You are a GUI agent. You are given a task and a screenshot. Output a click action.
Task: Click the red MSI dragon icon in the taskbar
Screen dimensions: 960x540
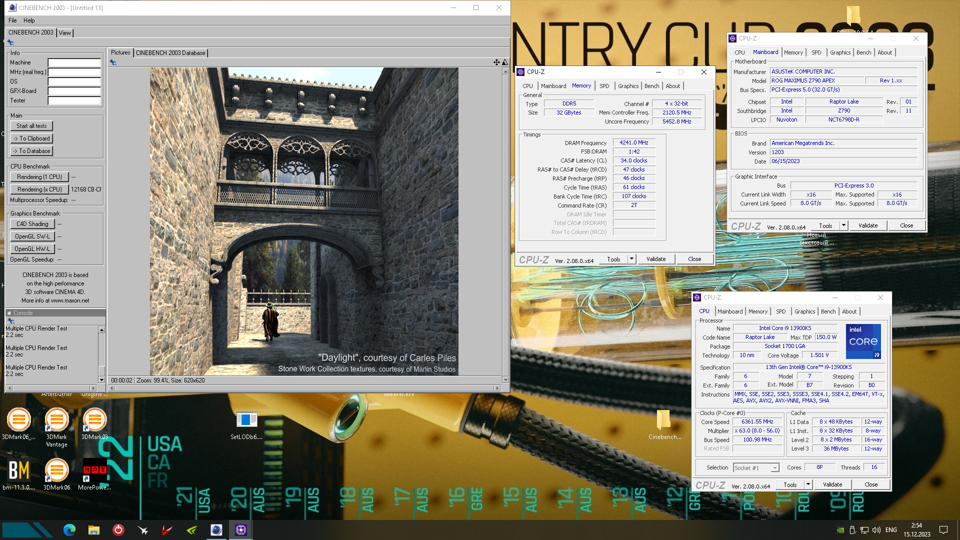[167, 530]
